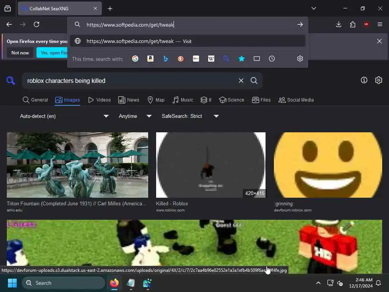The image size is (389, 292).
Task: Open the Anytime time range dropdown
Action: click(x=135, y=116)
